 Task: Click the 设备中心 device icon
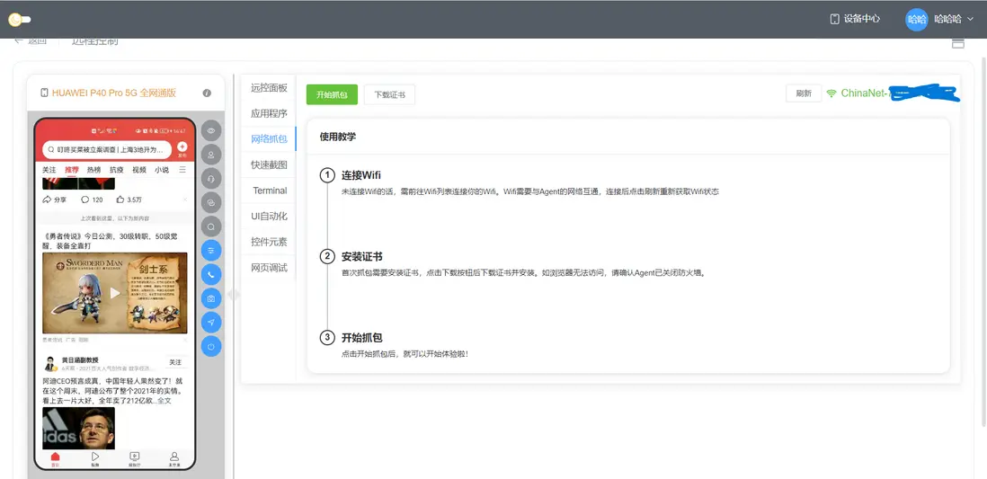coord(835,19)
